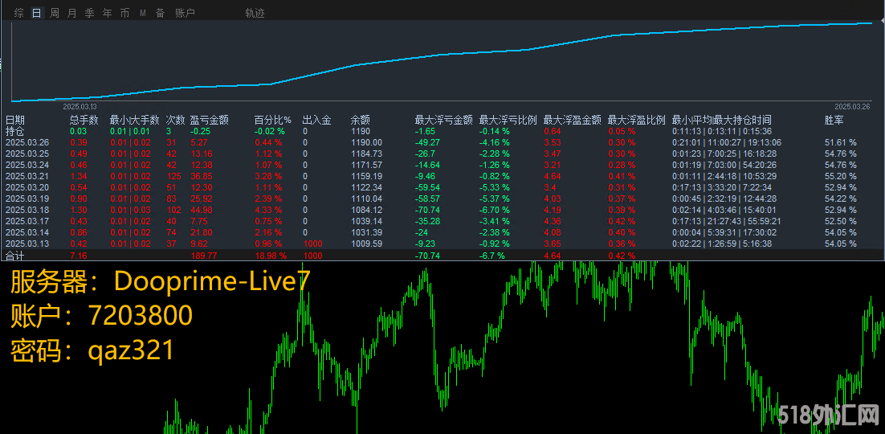Click the 最大浮亏比例 column header
885x434 pixels.
[508, 120]
